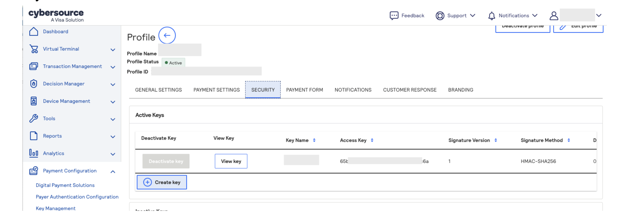The height and width of the screenshot is (218, 618).
Task: Open the Notifications tab in profile
Action: point(353,90)
